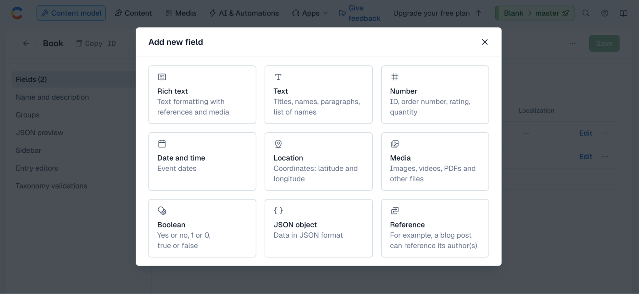
Task: Go back with the left arrow icon
Action: pyautogui.click(x=26, y=43)
